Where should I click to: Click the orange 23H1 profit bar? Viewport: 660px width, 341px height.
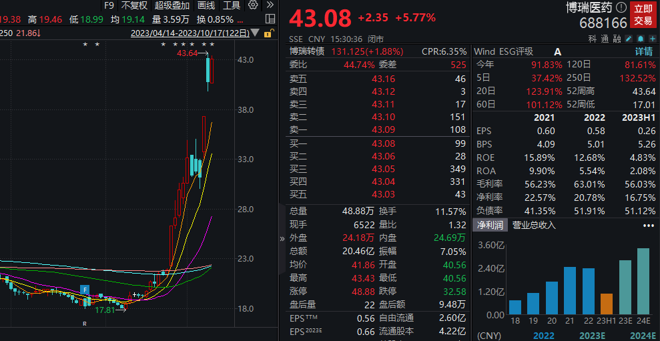click(607, 304)
